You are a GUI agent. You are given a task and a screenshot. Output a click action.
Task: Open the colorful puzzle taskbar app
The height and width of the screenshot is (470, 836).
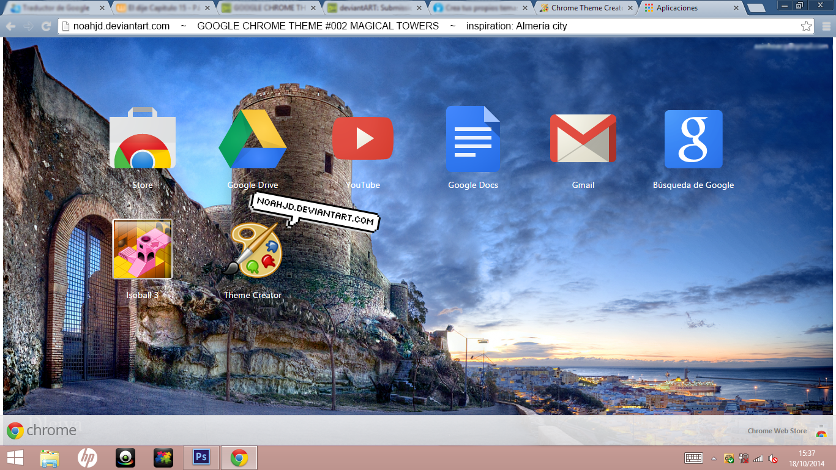[x=163, y=458]
